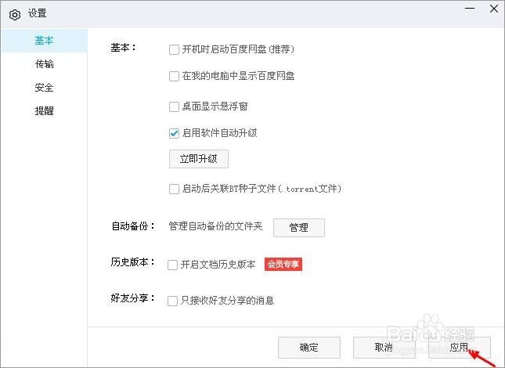The width and height of the screenshot is (505, 368).
Task: Select the 基本 tab in sidebar
Action: click(x=44, y=40)
